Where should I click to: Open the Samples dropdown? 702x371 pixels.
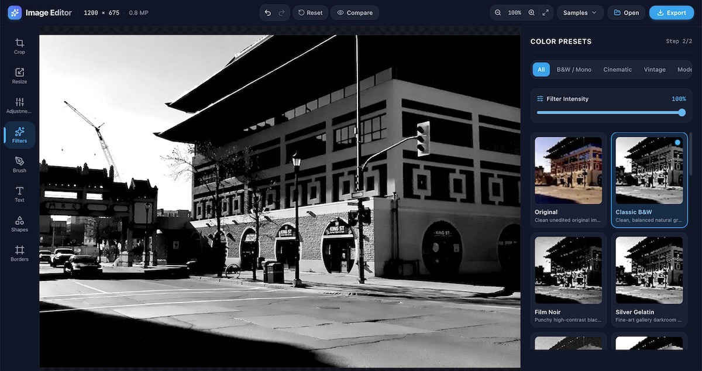coord(580,13)
